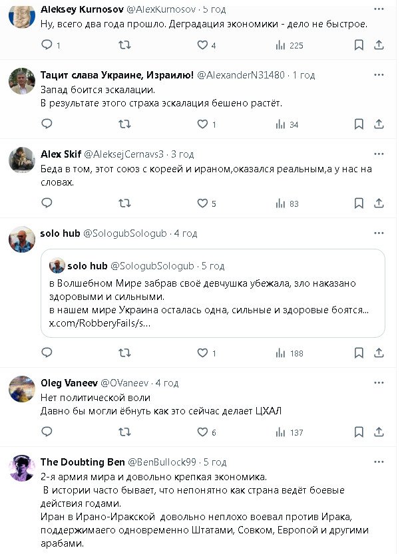
Task: Open more options on The Doubting Ben tweet
Action: pyautogui.click(x=379, y=462)
